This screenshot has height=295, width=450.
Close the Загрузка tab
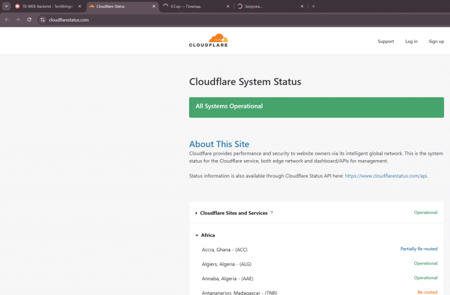302,6
